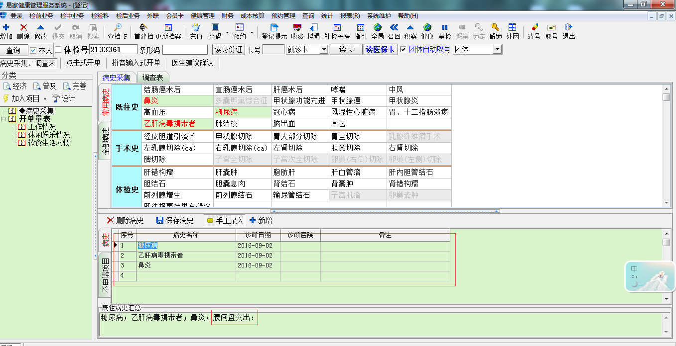676x346 pixels.
Task: Click the 积案 toolbar icon
Action: [x=410, y=27]
